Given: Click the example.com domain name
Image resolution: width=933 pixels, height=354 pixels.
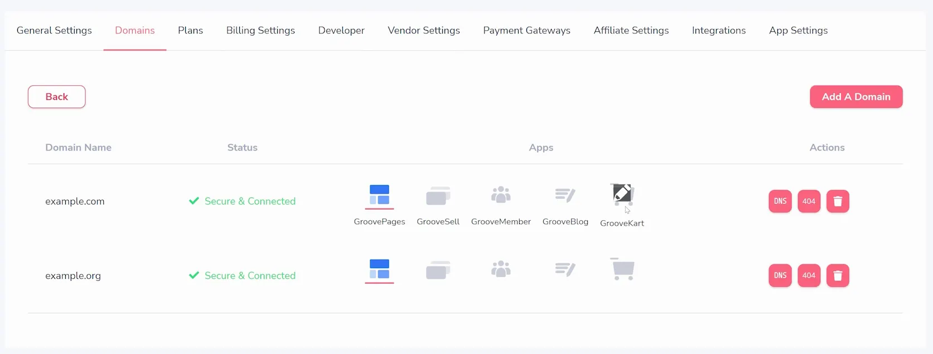Looking at the screenshot, I should pos(75,201).
